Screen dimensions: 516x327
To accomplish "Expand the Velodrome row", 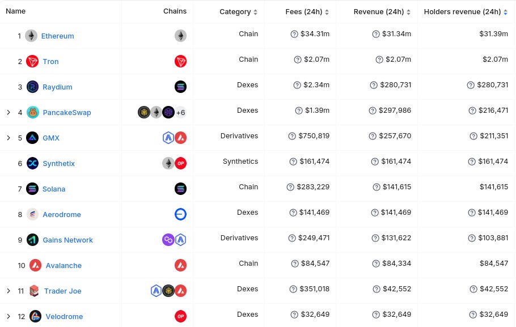I will 9,316.
